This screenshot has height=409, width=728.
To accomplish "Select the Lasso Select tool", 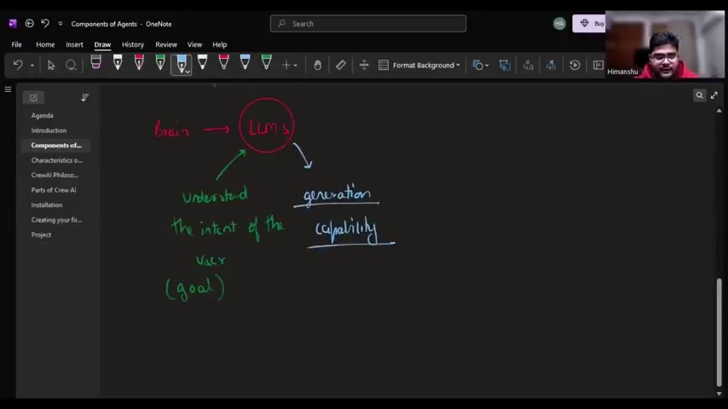I will pos(71,65).
